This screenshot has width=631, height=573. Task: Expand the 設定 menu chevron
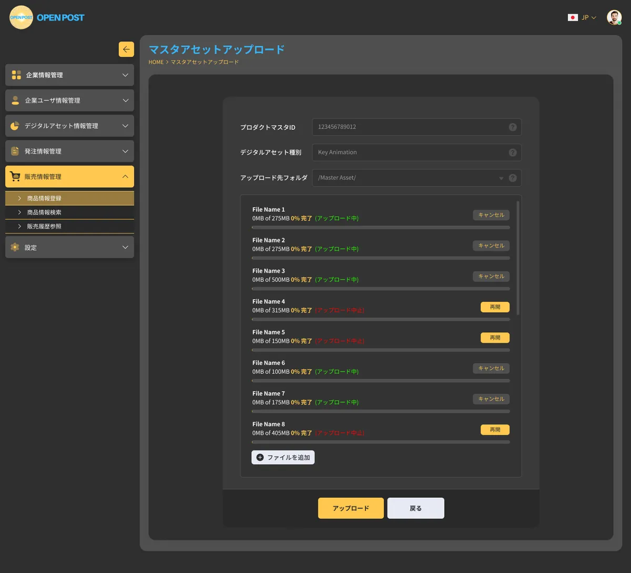pos(125,247)
